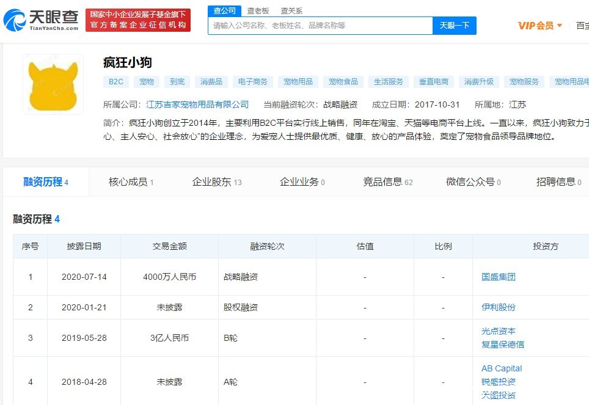This screenshot has width=589, height=405.
Task: Click the TianYanCha logo icon
Action: click(x=15, y=20)
